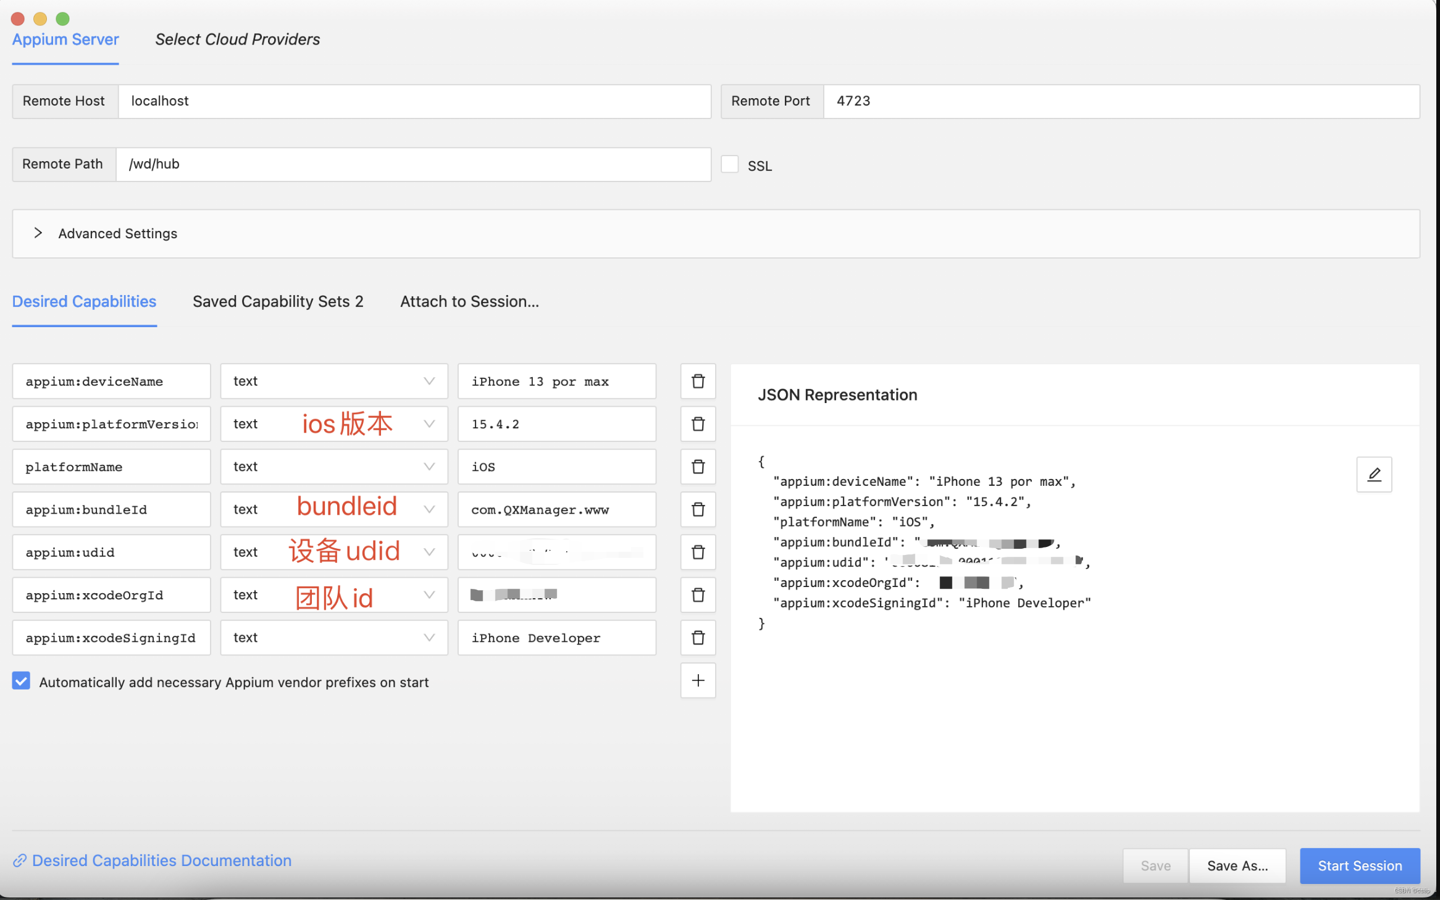
Task: Edit the iOS platformName value field
Action: [x=556, y=466]
